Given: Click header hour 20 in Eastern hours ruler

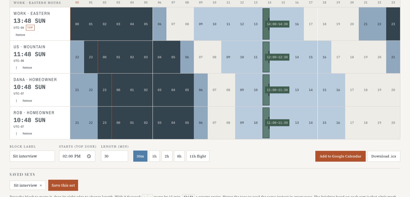Looking at the screenshot, I should tap(352, 2).
